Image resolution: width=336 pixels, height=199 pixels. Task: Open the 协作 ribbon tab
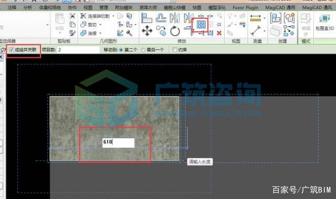tap(72, 7)
